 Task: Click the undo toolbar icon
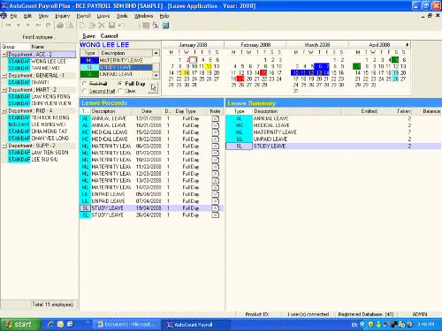tap(122, 26)
